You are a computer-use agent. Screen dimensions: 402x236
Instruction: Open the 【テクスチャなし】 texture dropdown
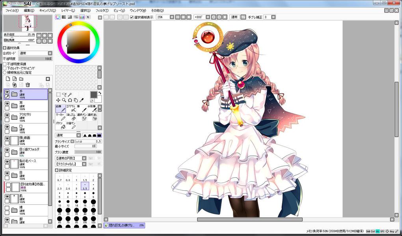coord(71,164)
